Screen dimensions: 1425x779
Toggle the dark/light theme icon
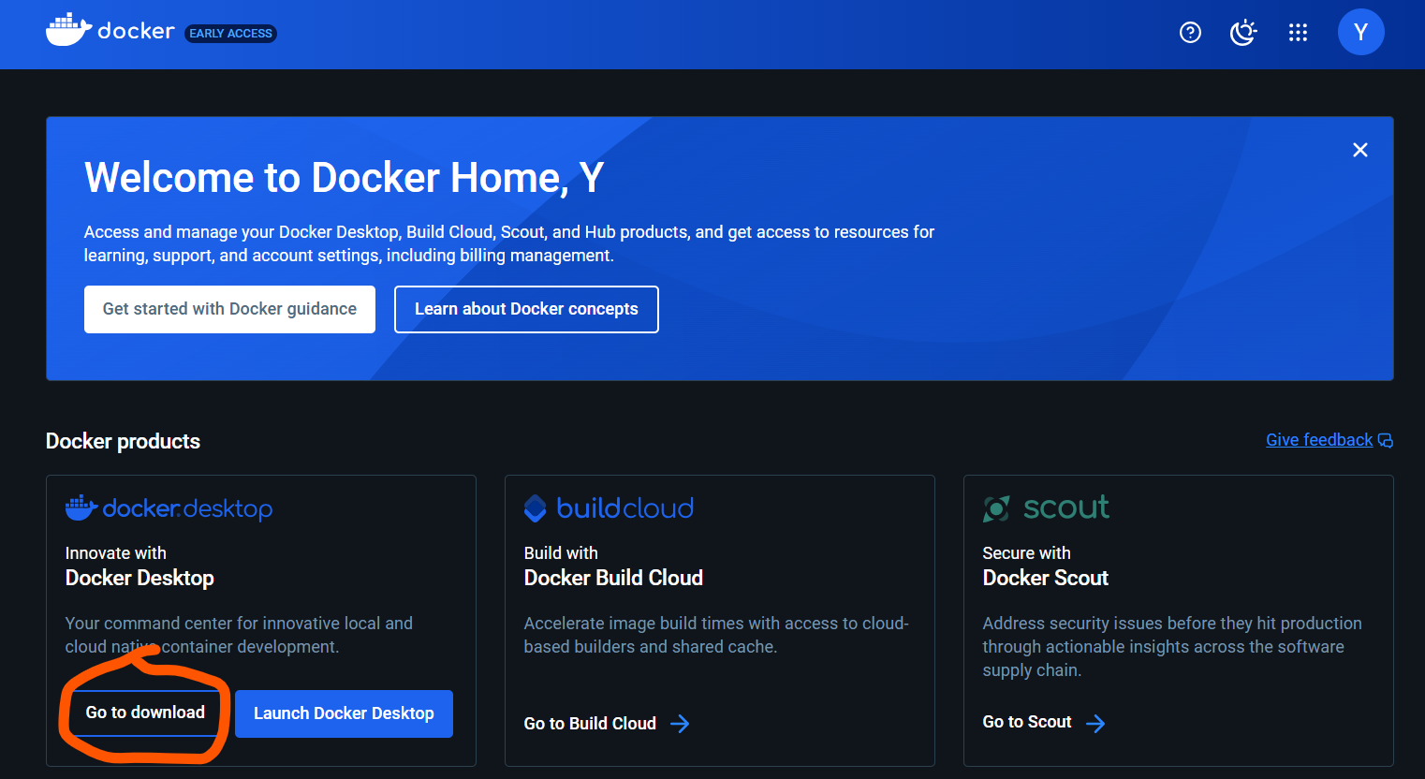(1243, 33)
